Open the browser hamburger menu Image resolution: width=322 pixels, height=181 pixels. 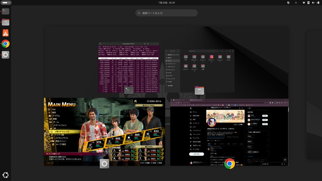(x=287, y=103)
